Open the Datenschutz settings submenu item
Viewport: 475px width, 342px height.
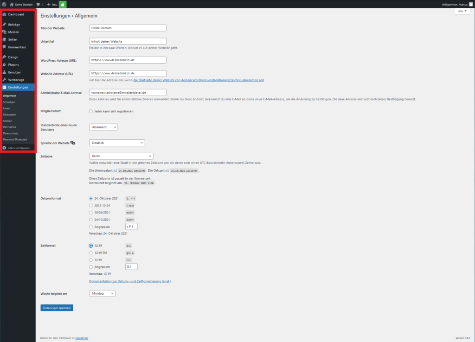coord(11,133)
